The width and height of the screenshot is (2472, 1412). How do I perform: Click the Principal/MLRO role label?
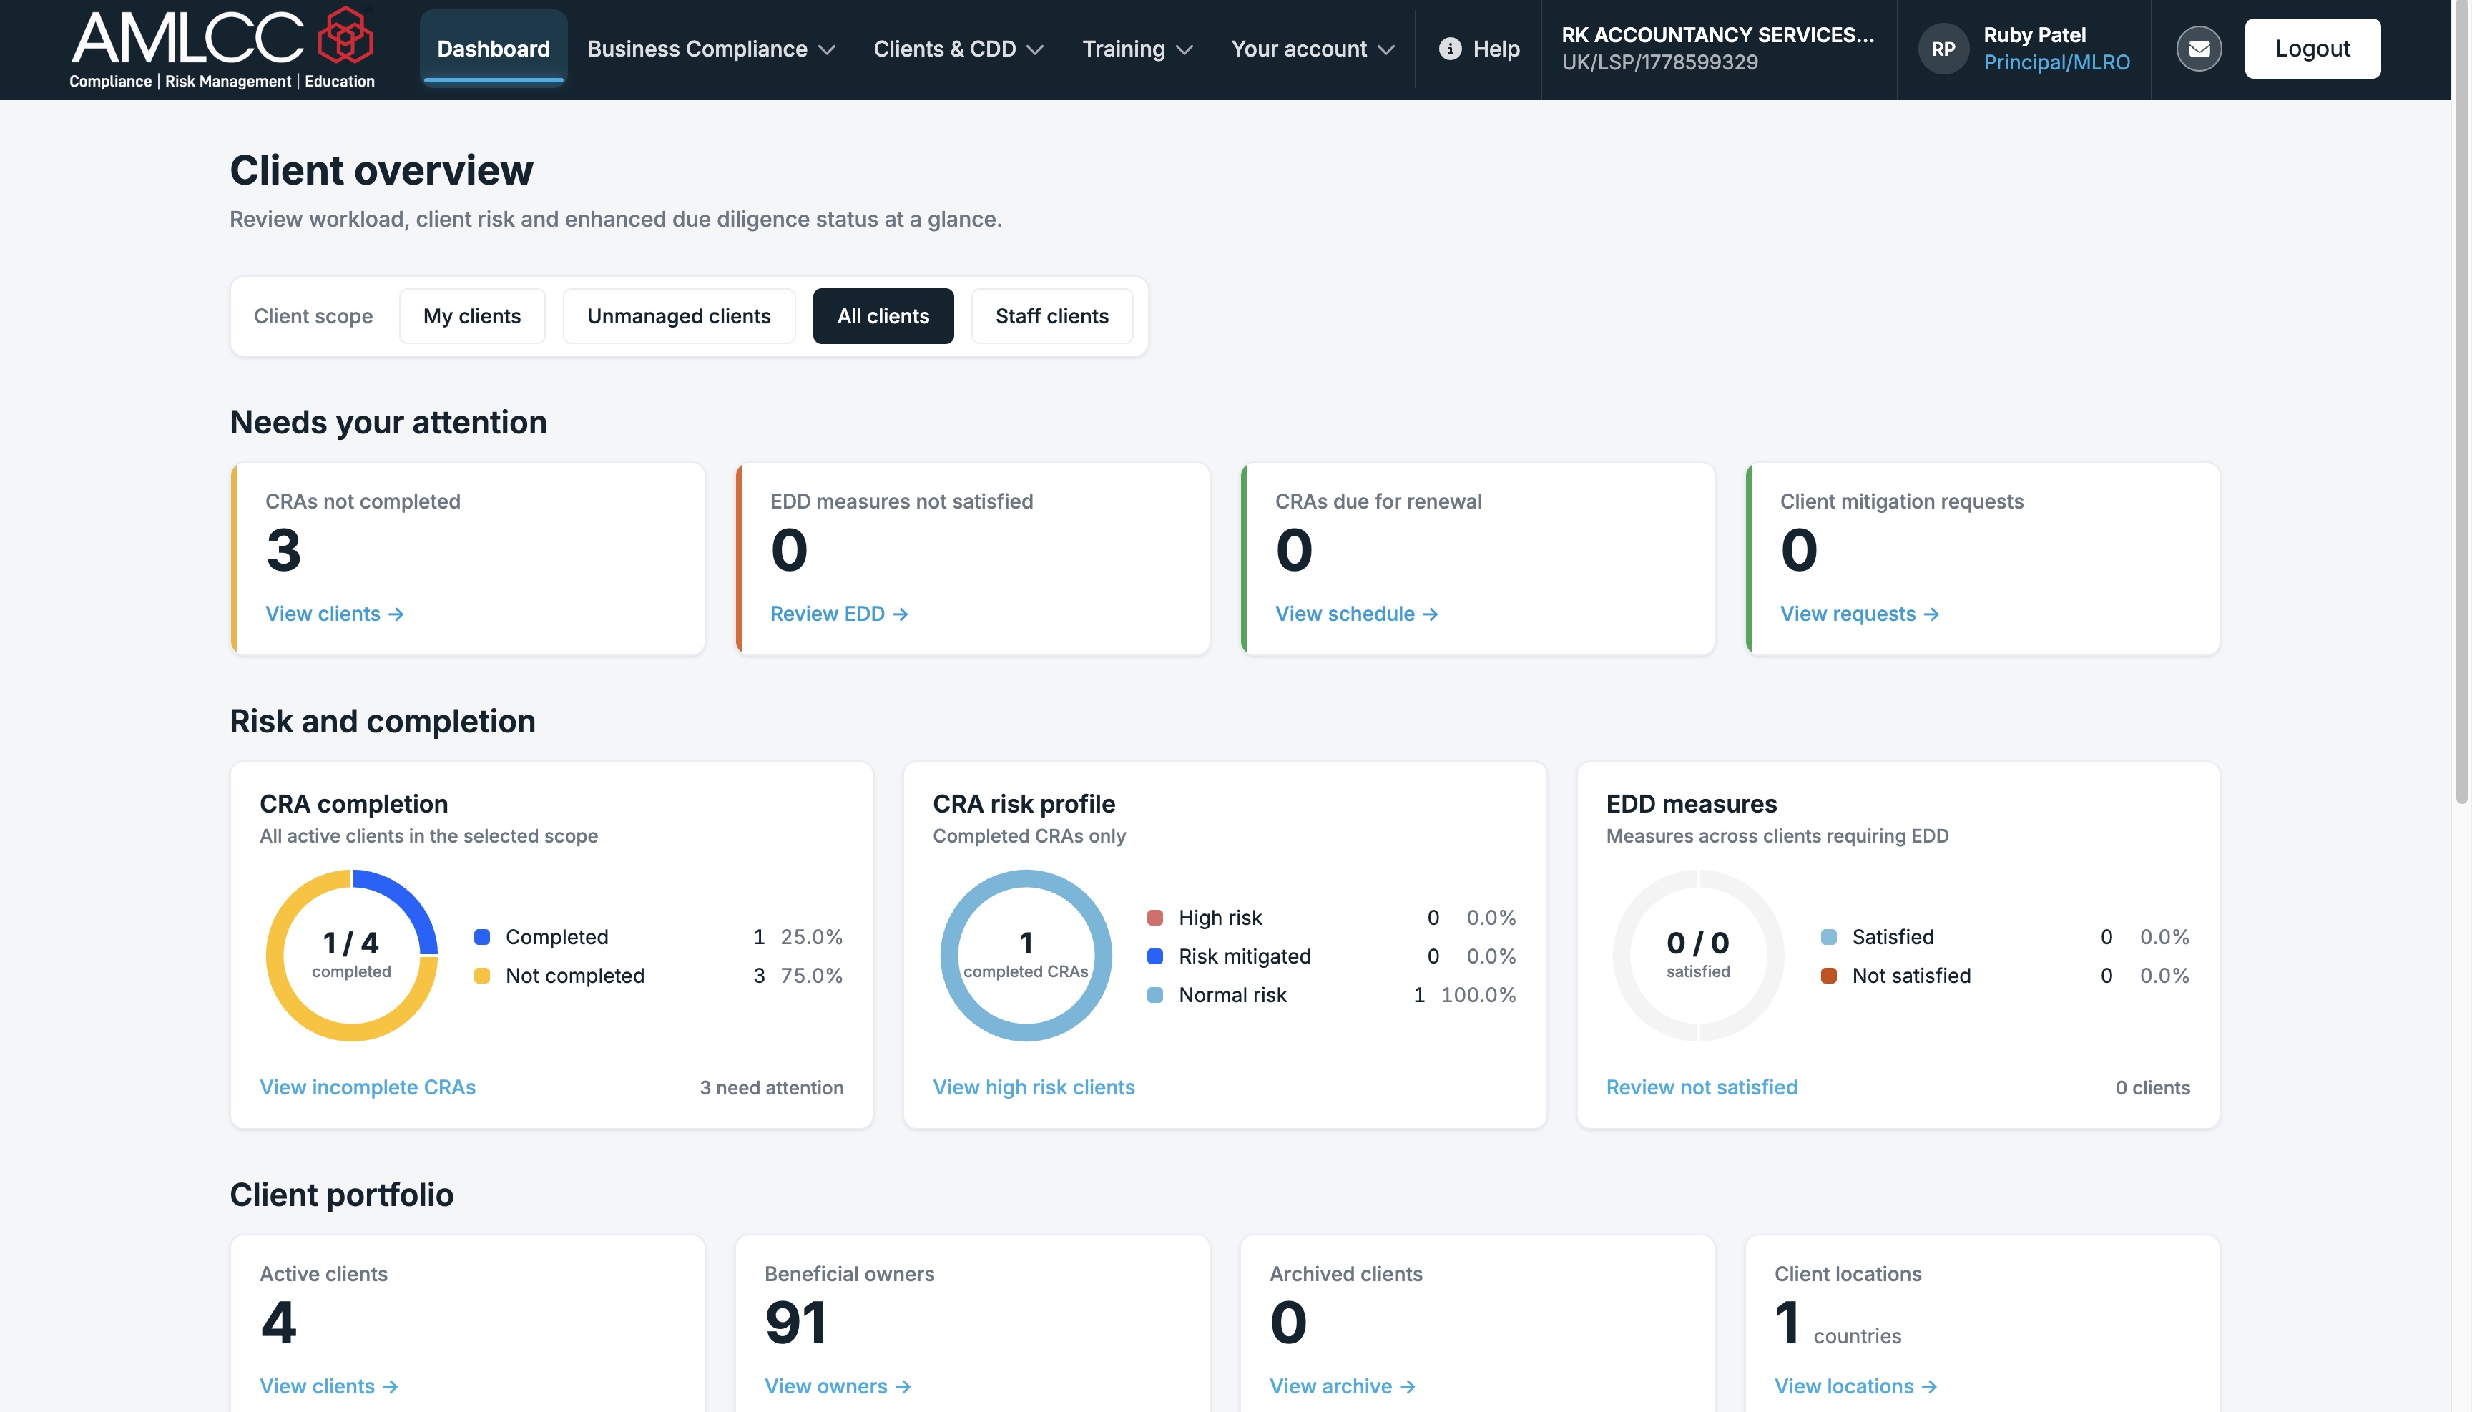pos(2056,62)
